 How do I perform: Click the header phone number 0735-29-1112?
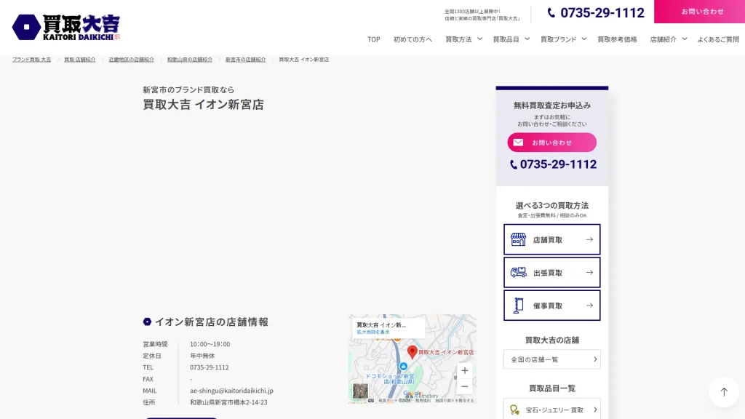pyautogui.click(x=602, y=13)
